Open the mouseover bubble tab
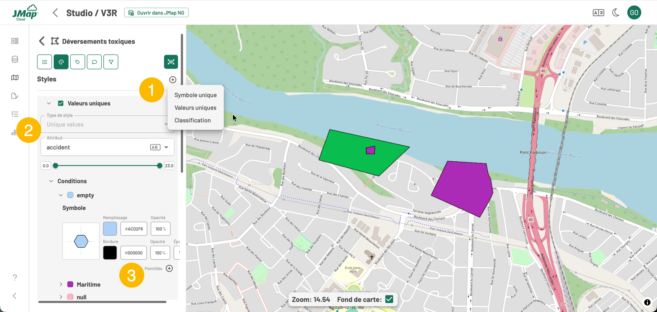657x312 pixels. (x=94, y=62)
